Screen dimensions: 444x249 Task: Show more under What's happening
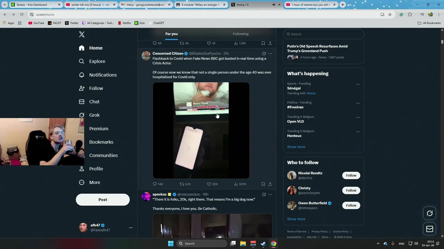tap(296, 147)
